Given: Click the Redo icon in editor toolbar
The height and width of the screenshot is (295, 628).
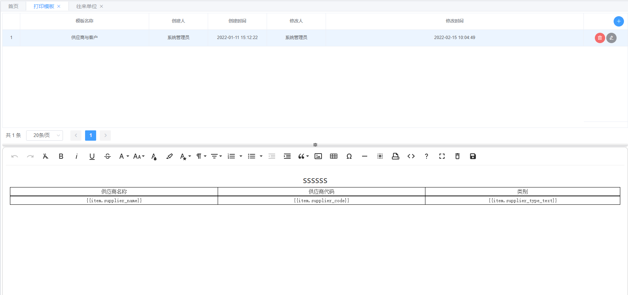Looking at the screenshot, I should click(30, 157).
